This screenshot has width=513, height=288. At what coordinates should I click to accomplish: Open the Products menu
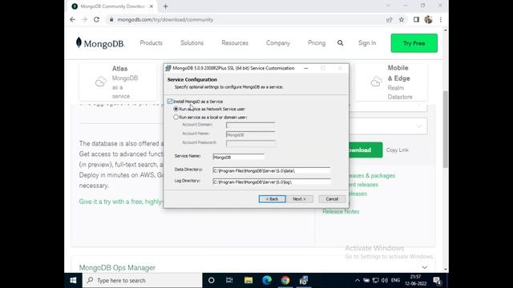tap(151, 43)
